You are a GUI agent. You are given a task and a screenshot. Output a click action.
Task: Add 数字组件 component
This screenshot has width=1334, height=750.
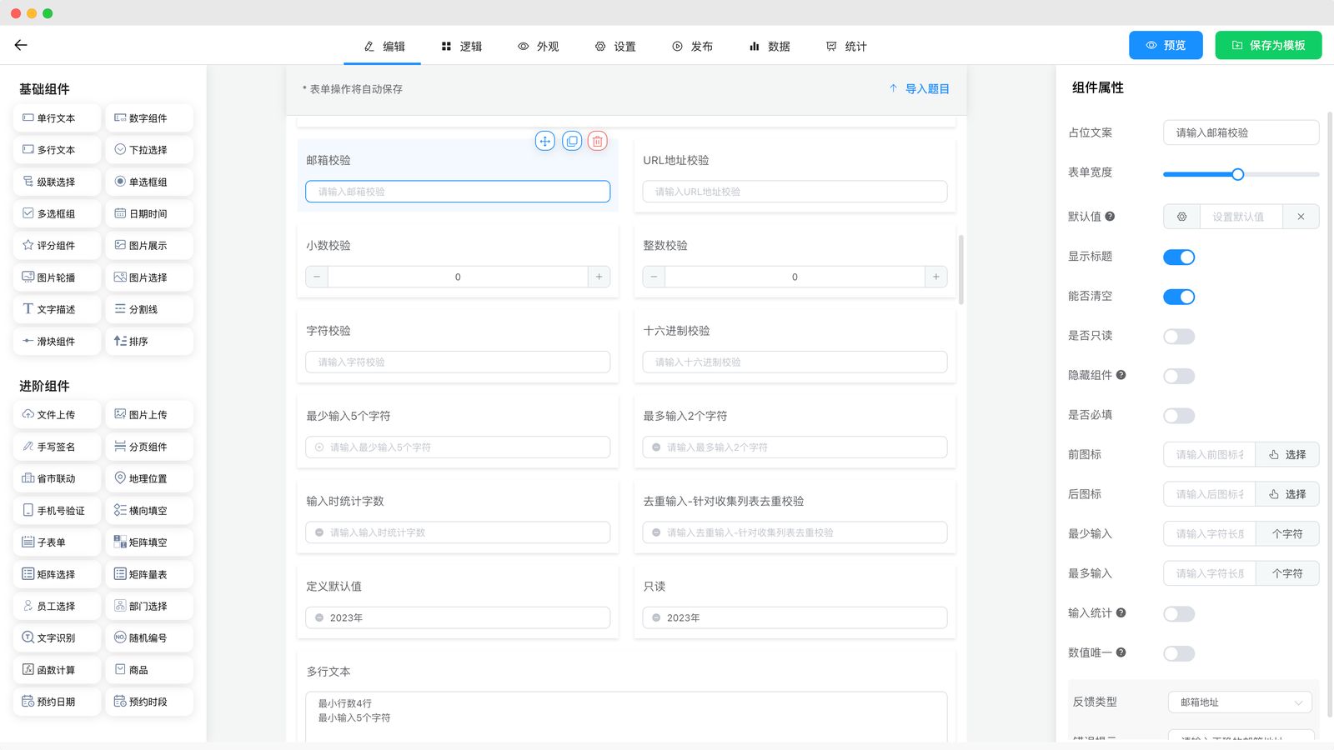pyautogui.click(x=149, y=118)
